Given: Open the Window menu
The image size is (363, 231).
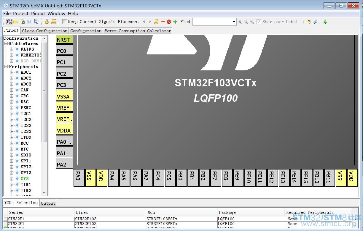Looking at the screenshot, I should pyautogui.click(x=56, y=13).
